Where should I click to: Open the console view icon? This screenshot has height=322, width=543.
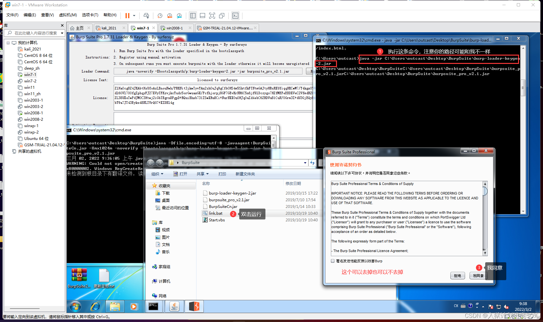[235, 16]
